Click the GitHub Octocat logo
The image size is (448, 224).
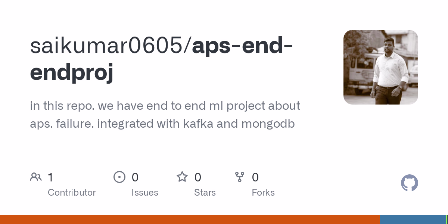(410, 183)
